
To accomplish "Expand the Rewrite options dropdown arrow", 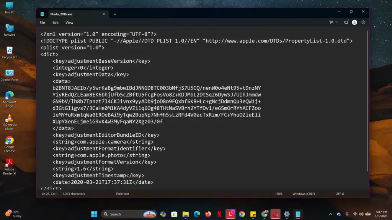I will click(336, 22).
